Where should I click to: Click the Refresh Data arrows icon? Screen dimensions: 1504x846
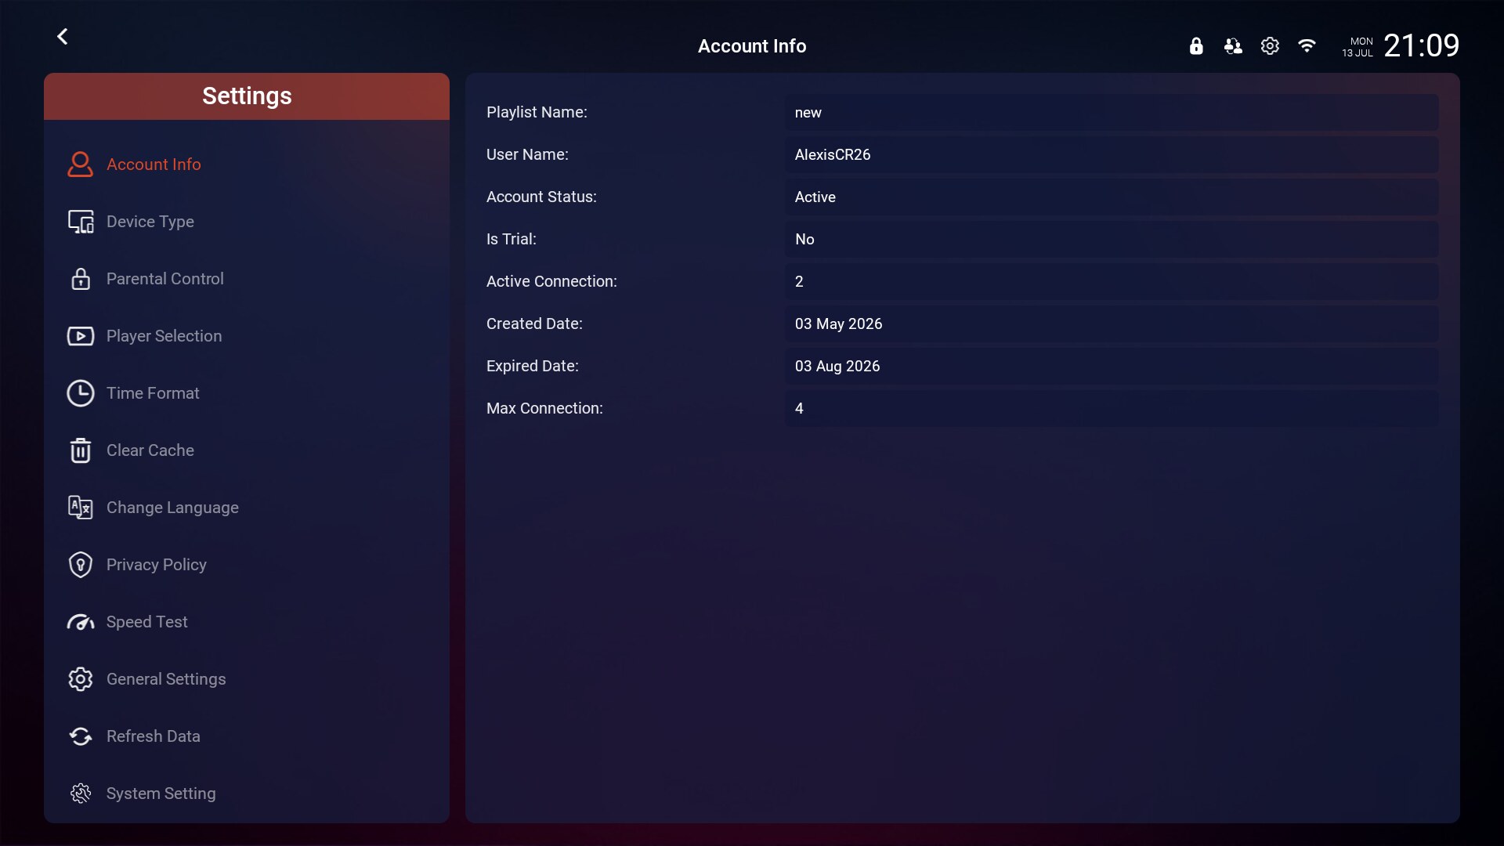[x=80, y=736]
